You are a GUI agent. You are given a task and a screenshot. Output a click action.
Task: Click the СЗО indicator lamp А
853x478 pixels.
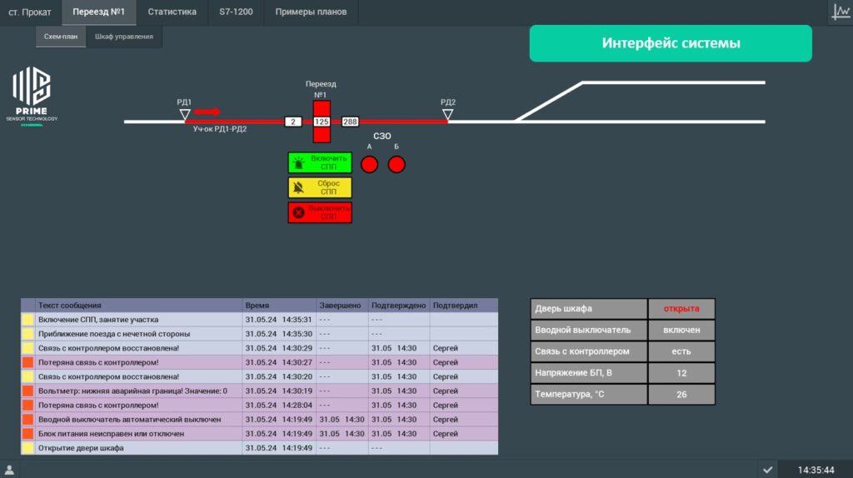[x=369, y=164]
